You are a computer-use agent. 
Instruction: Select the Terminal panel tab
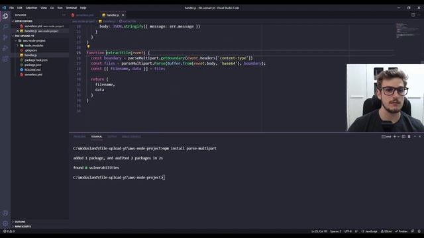point(97,137)
